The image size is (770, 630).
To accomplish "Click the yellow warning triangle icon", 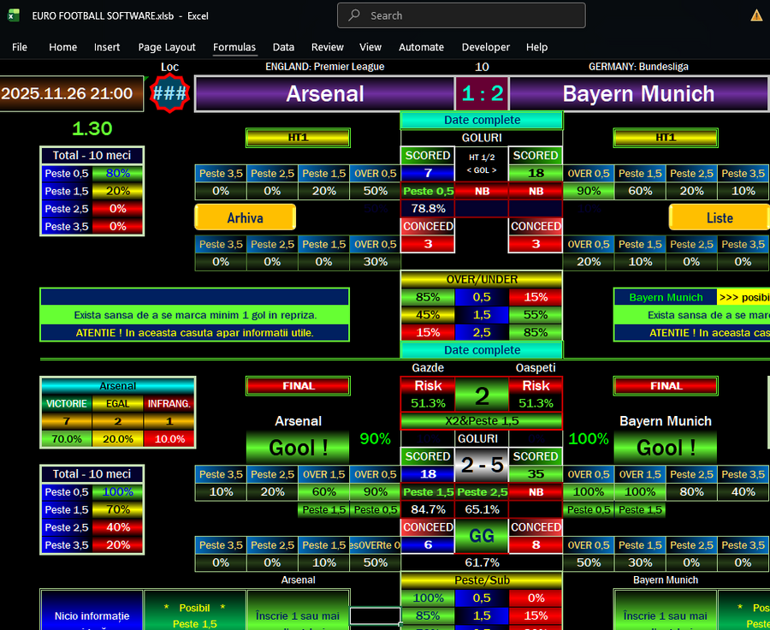I will pos(756,15).
